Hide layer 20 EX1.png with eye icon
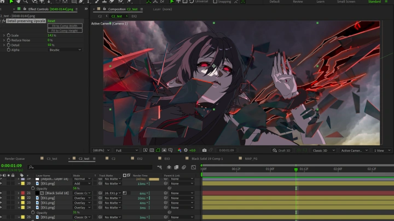 [1, 183]
